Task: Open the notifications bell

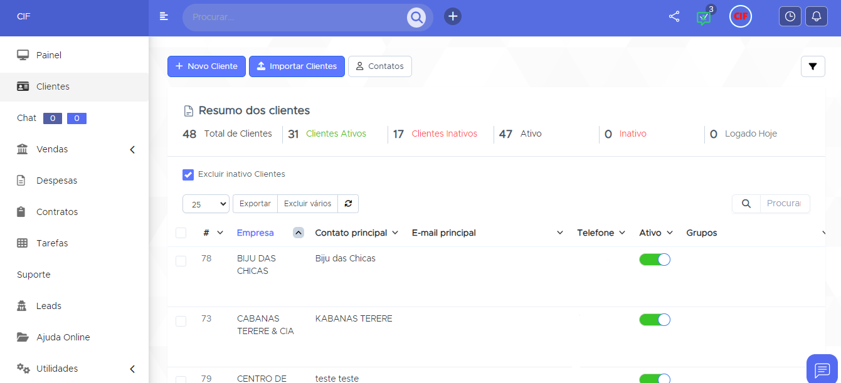Action: (816, 17)
